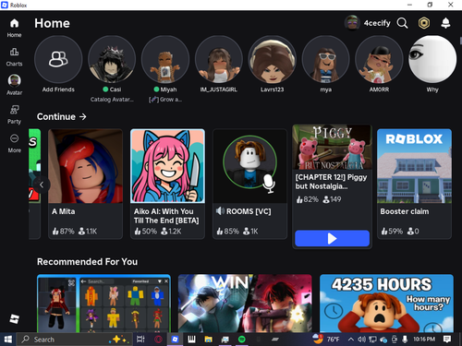Open Piggy but Nostalgia thumbnail
The height and width of the screenshot is (346, 462).
coord(332,148)
